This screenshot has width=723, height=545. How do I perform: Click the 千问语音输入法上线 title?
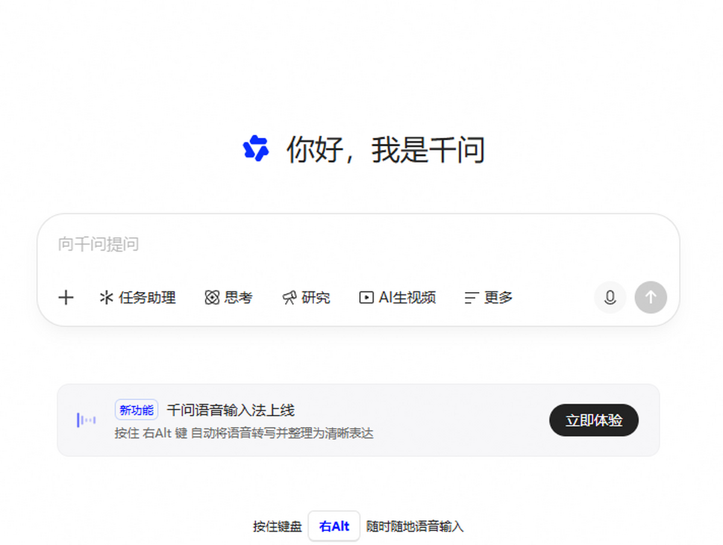231,411
